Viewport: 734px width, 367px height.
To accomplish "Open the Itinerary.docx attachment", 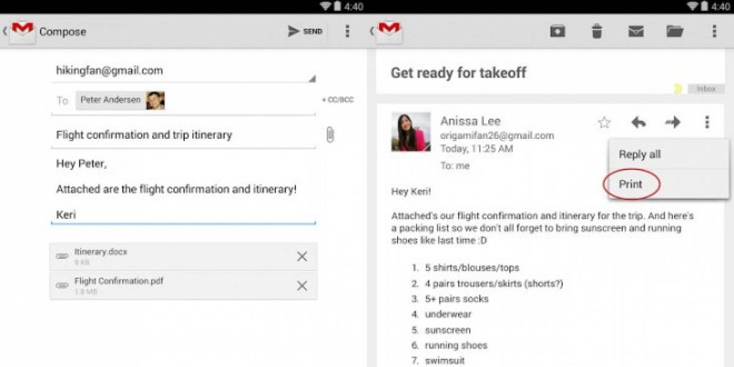I will point(183,257).
